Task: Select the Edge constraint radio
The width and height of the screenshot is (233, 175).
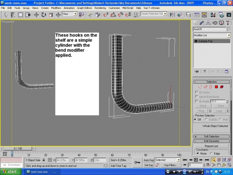Action: pos(212,154)
